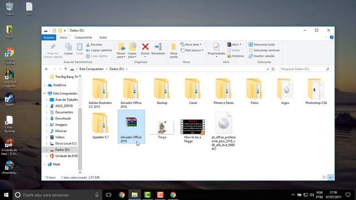Expand the OneDrive tree node
Image resolution: width=356 pixels, height=200 pixels.
pos(44,85)
